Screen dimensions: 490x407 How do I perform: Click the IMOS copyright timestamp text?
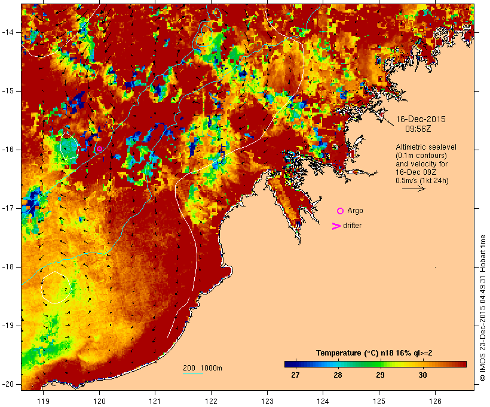(482, 308)
